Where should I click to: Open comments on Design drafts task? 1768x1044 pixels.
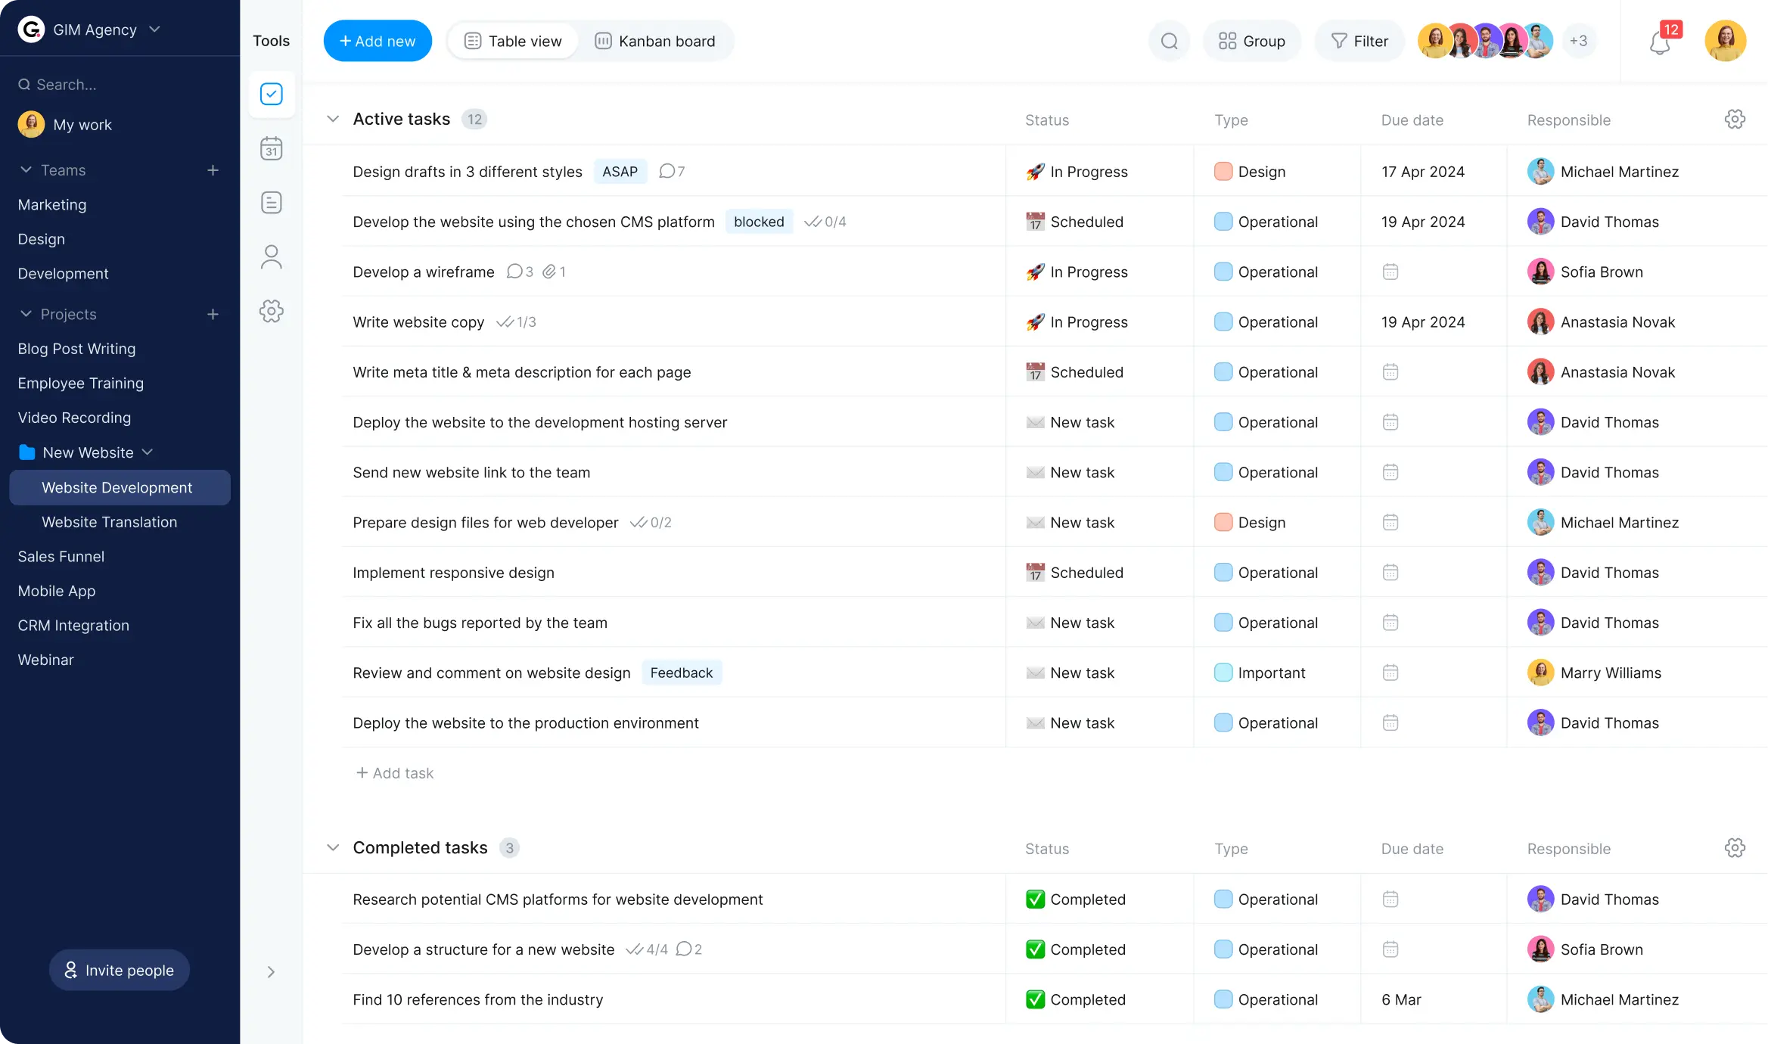point(672,172)
